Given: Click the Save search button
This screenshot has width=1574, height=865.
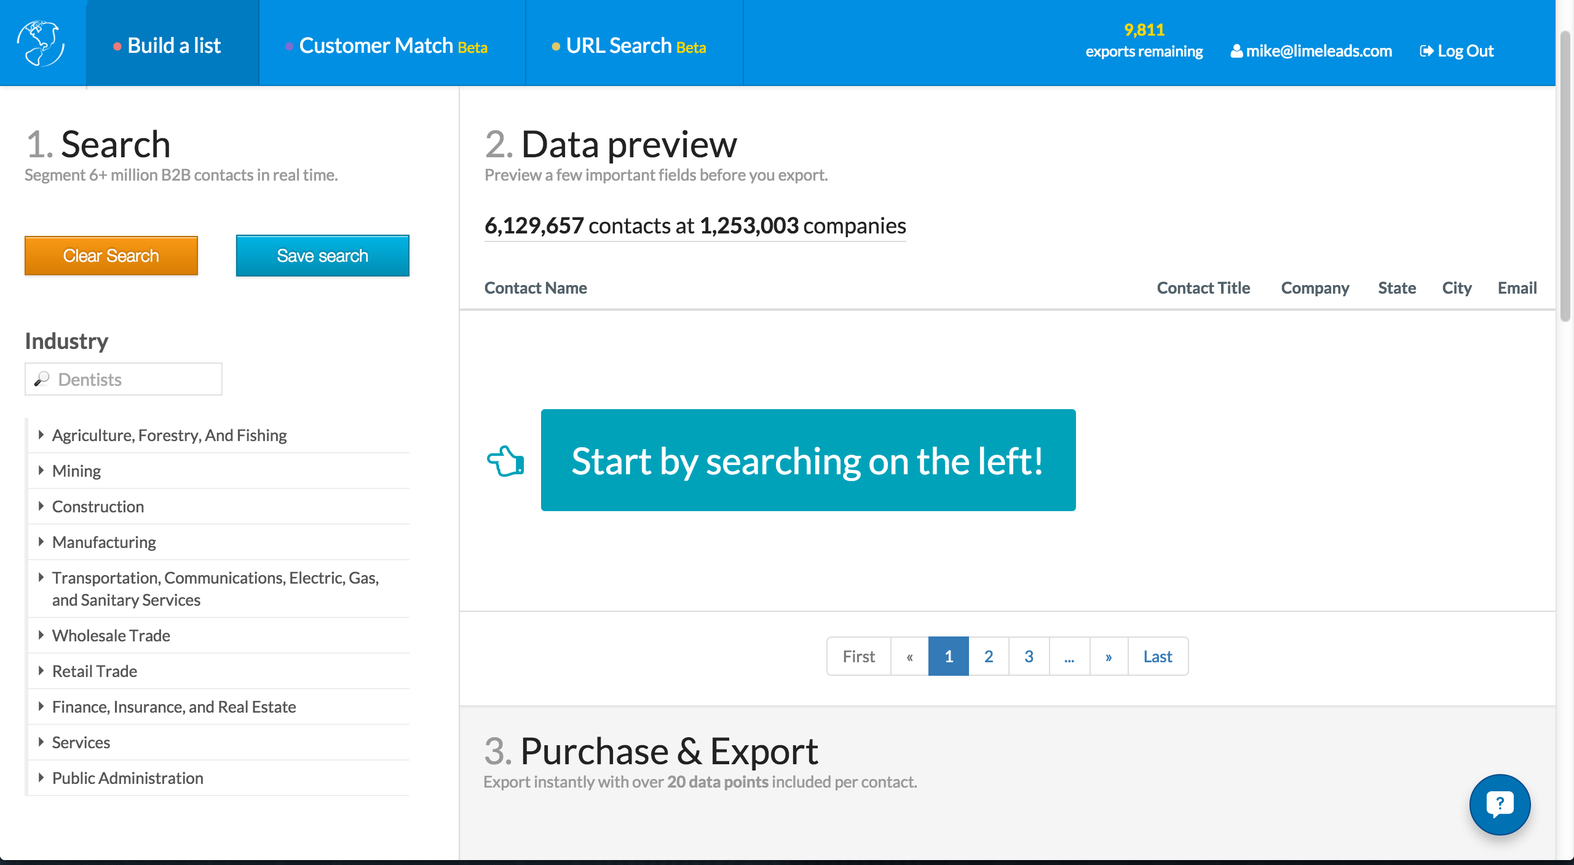Looking at the screenshot, I should pos(322,256).
